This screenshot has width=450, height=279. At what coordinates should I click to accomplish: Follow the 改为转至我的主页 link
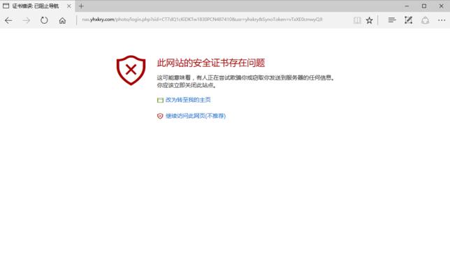[x=188, y=100]
